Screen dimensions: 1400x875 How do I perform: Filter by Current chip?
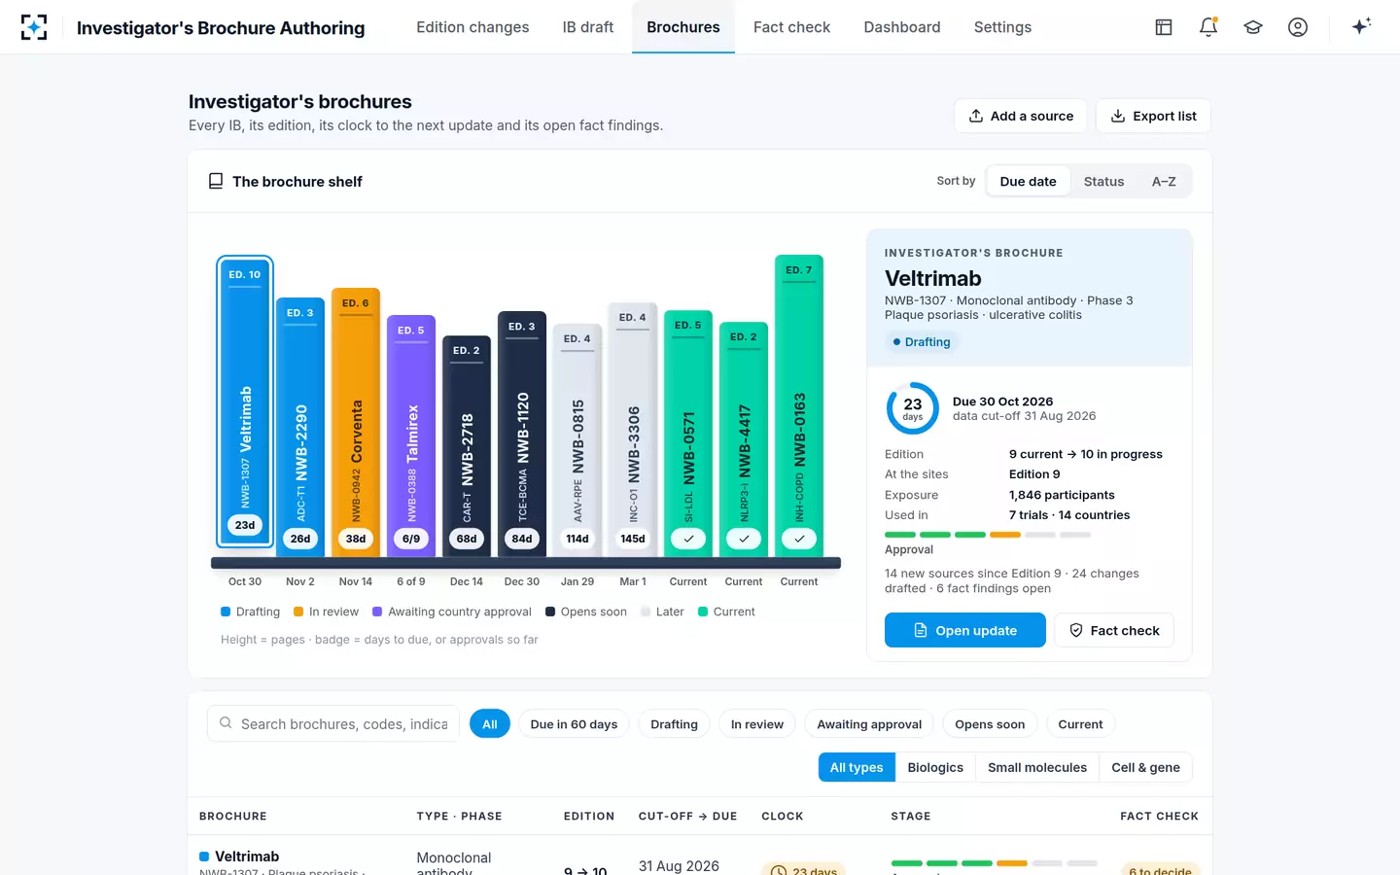click(x=1080, y=724)
